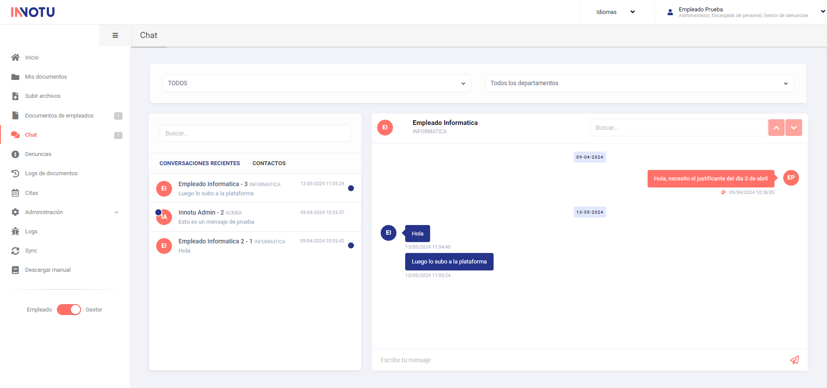Screen dimensions: 827x388
Task: Click EI avatar in chat header
Action: pyautogui.click(x=385, y=128)
